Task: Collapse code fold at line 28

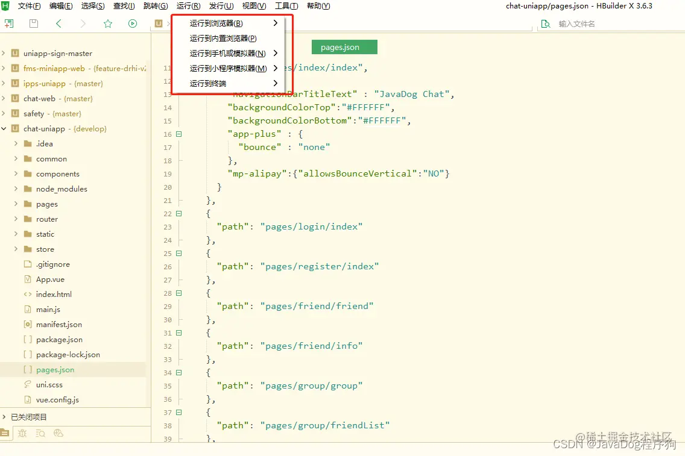Action: click(178, 293)
